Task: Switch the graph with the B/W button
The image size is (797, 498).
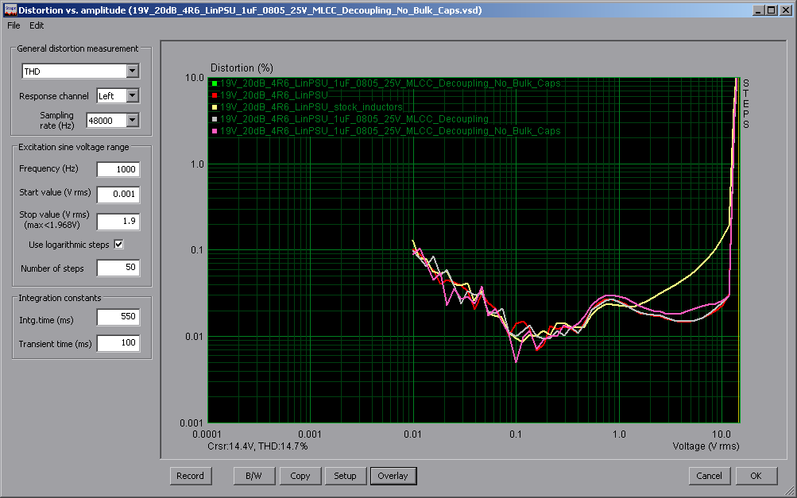Action: pos(253,476)
